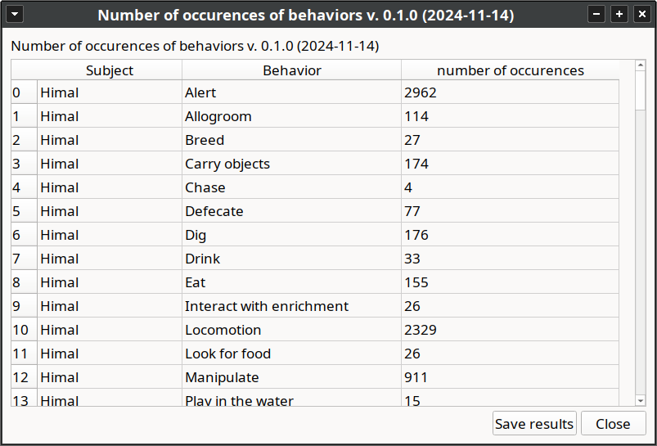Click the number of occurences header
The width and height of the screenshot is (657, 446).
tap(510, 70)
